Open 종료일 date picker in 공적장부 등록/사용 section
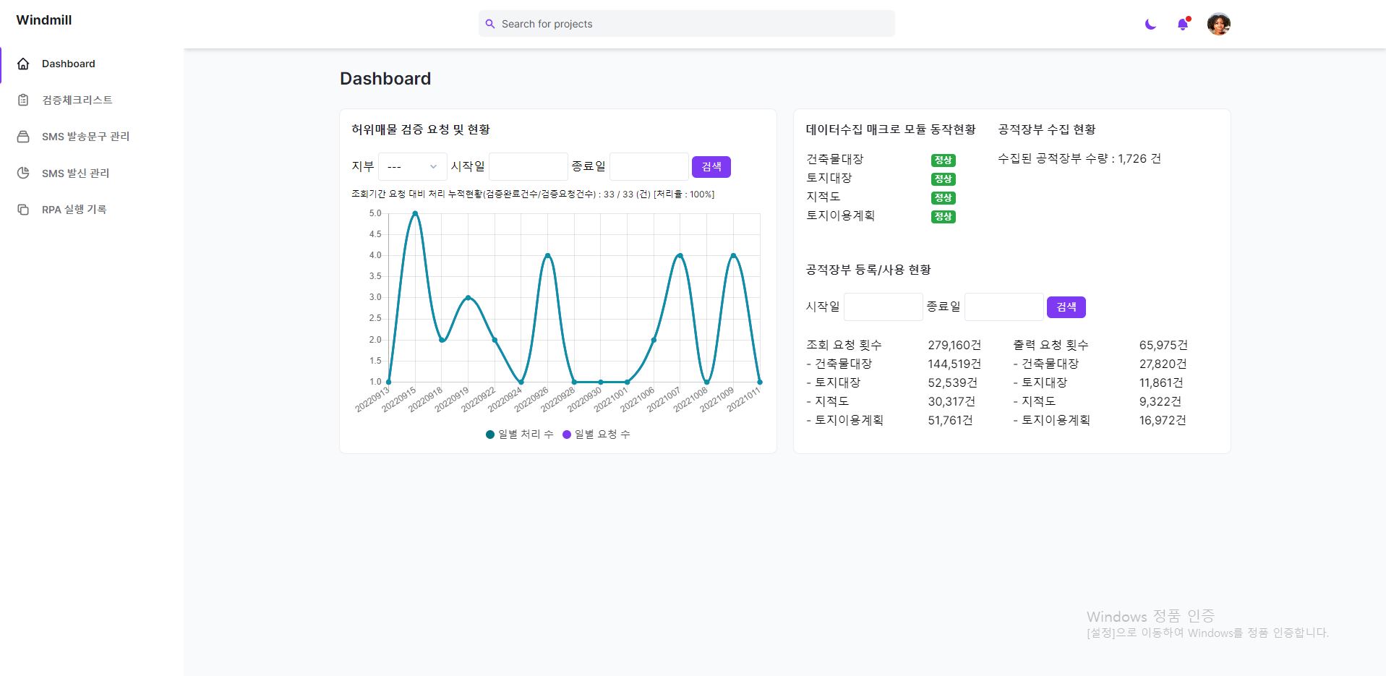Viewport: 1386px width, 676px height. click(x=1004, y=307)
